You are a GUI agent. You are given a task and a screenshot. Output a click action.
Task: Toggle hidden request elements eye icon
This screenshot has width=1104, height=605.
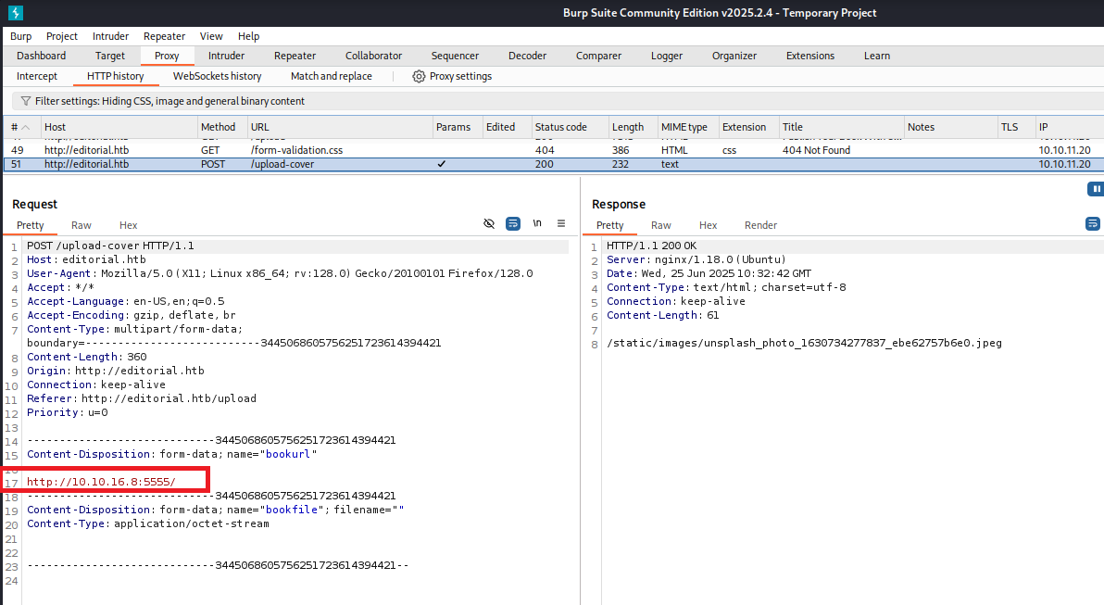pos(489,223)
